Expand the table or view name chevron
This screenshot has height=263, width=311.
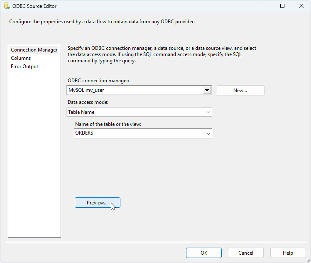coord(208,133)
